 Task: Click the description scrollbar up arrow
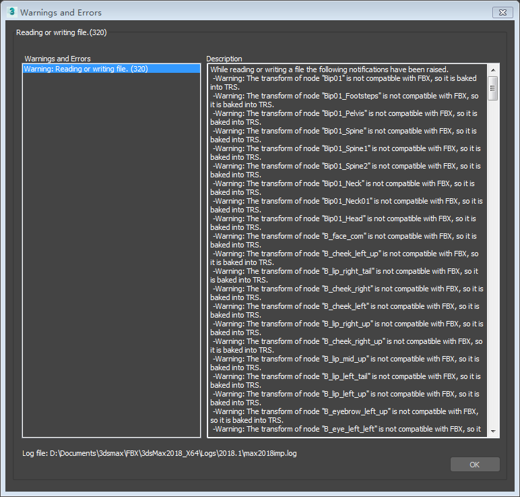(x=493, y=69)
